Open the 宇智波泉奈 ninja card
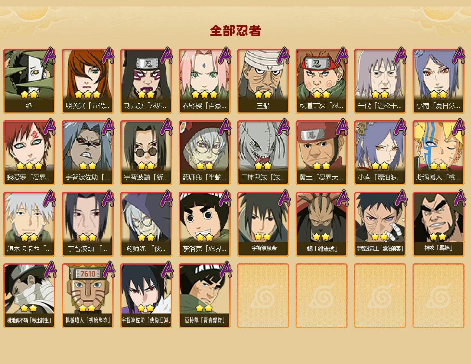Image resolution: width=471 pixels, height=364 pixels. pos(263,224)
